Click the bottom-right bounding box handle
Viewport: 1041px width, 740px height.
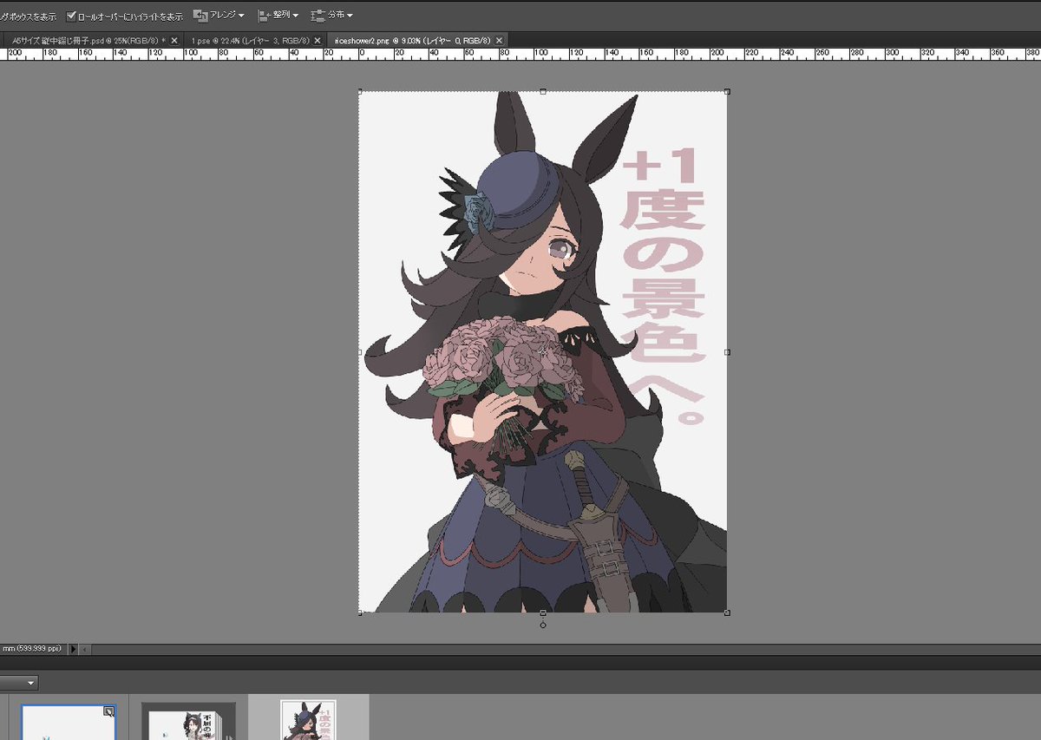coord(727,612)
